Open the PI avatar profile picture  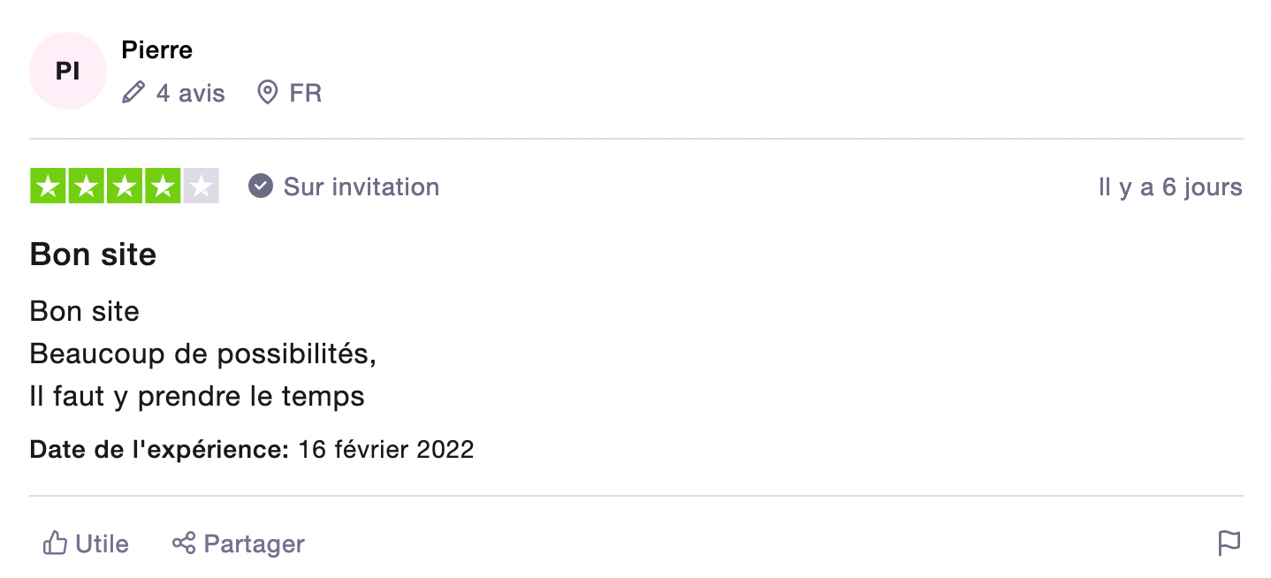coord(68,71)
